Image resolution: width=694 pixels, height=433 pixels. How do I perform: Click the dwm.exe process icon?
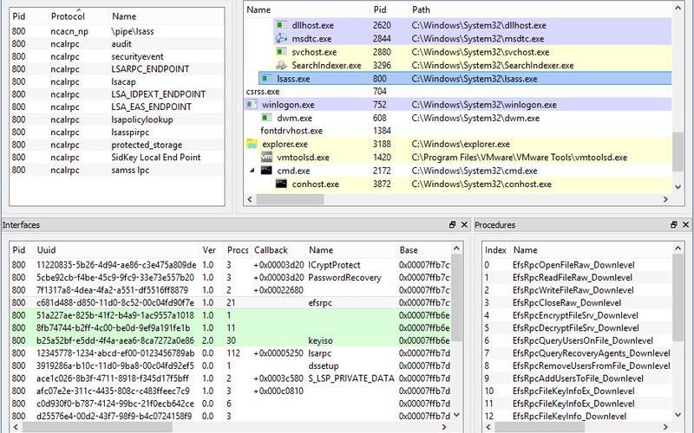266,118
